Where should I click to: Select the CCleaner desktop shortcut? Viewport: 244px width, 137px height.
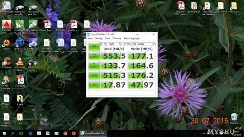(x=6, y=63)
